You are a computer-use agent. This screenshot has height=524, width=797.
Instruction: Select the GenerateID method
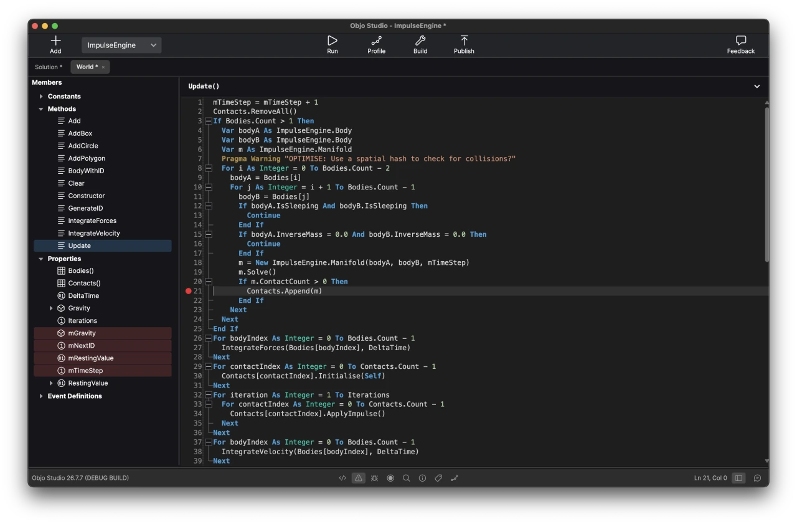tap(103, 208)
